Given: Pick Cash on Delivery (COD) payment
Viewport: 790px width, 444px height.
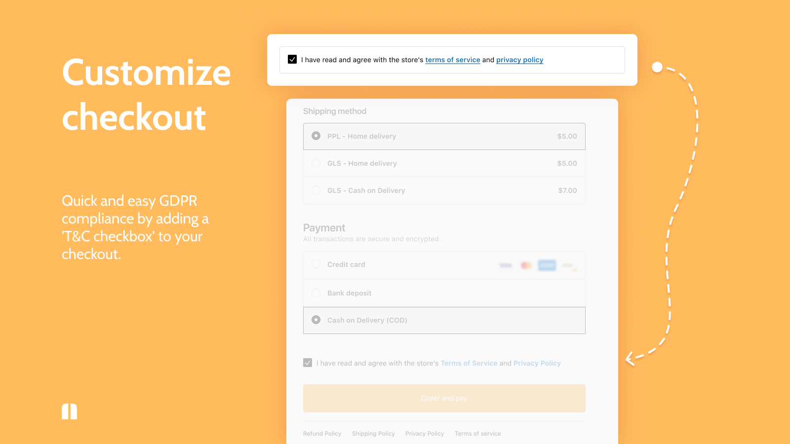Looking at the screenshot, I should pyautogui.click(x=316, y=320).
